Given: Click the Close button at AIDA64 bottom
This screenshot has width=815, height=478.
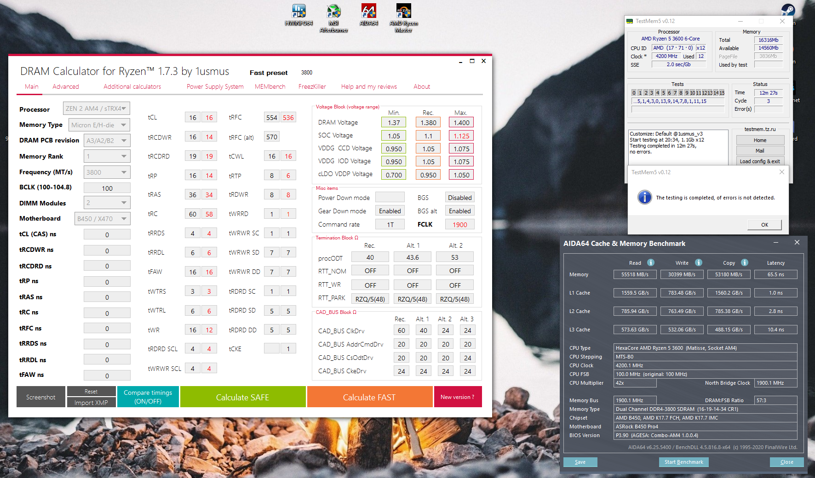Looking at the screenshot, I should (x=787, y=462).
